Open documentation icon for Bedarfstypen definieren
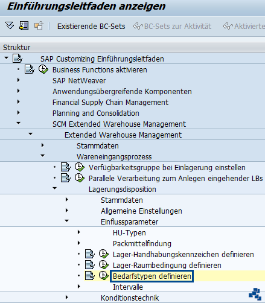 [x=90, y=276]
